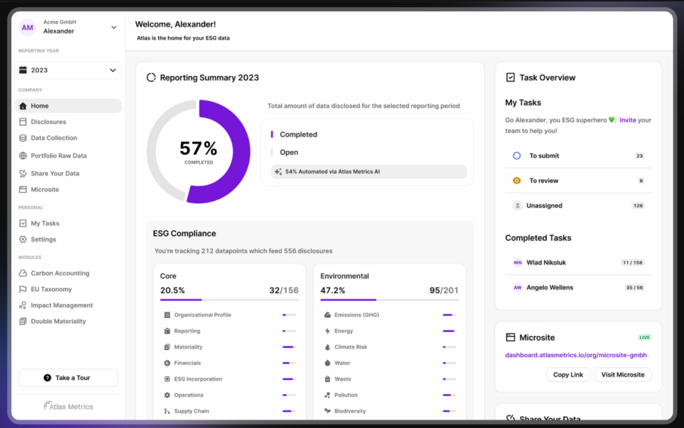Click the Share Your Data sidebar icon
Screen dimensions: 684x428
click(x=23, y=174)
